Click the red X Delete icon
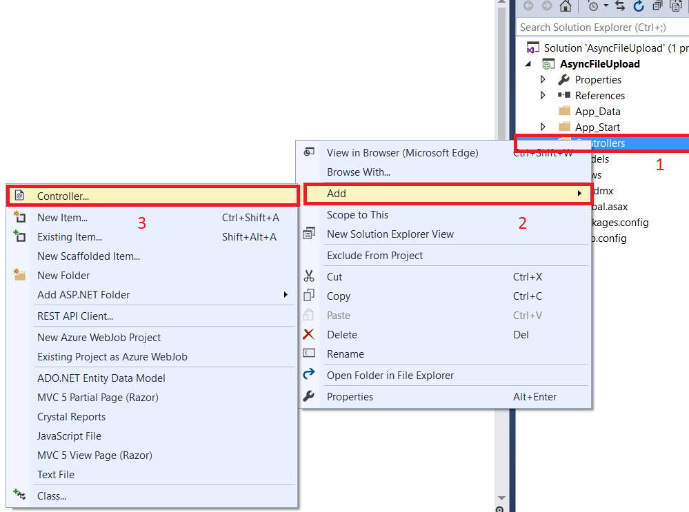Screen dimensions: 689x512 point(308,334)
